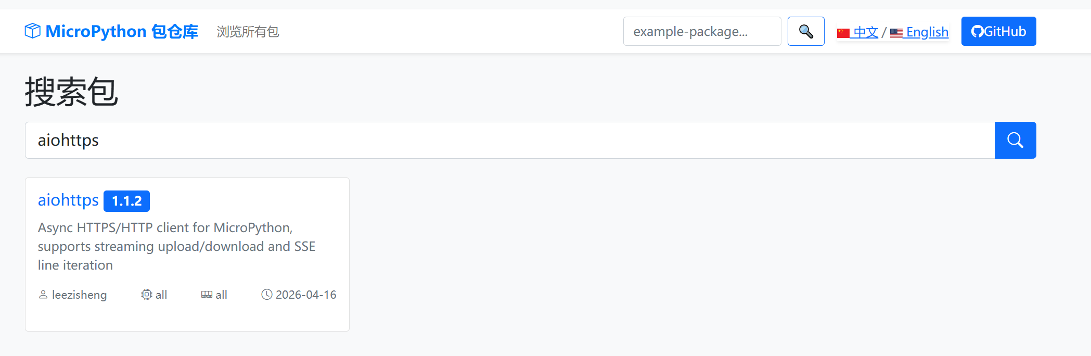Click the navbar magnifier search button
This screenshot has width=1091, height=356.
click(x=806, y=31)
